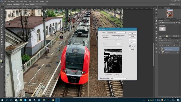The width and height of the screenshot is (181, 102).
Task: Open the Window menu
Action: pos(42,1)
